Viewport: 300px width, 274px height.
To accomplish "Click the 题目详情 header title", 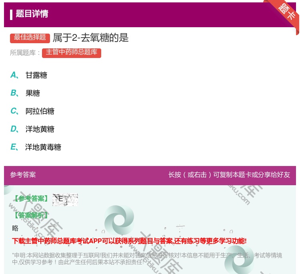I will (x=32, y=14).
